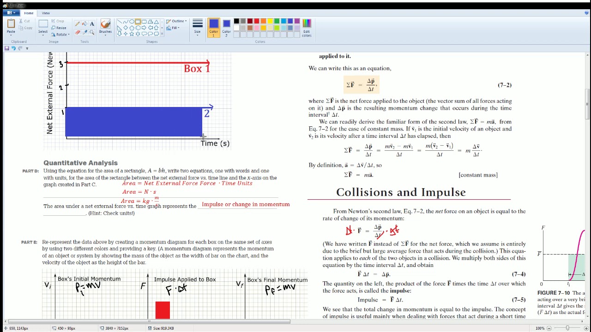
Task: Open Customize Quick Access Toolbar arrow
Action: coord(27,48)
